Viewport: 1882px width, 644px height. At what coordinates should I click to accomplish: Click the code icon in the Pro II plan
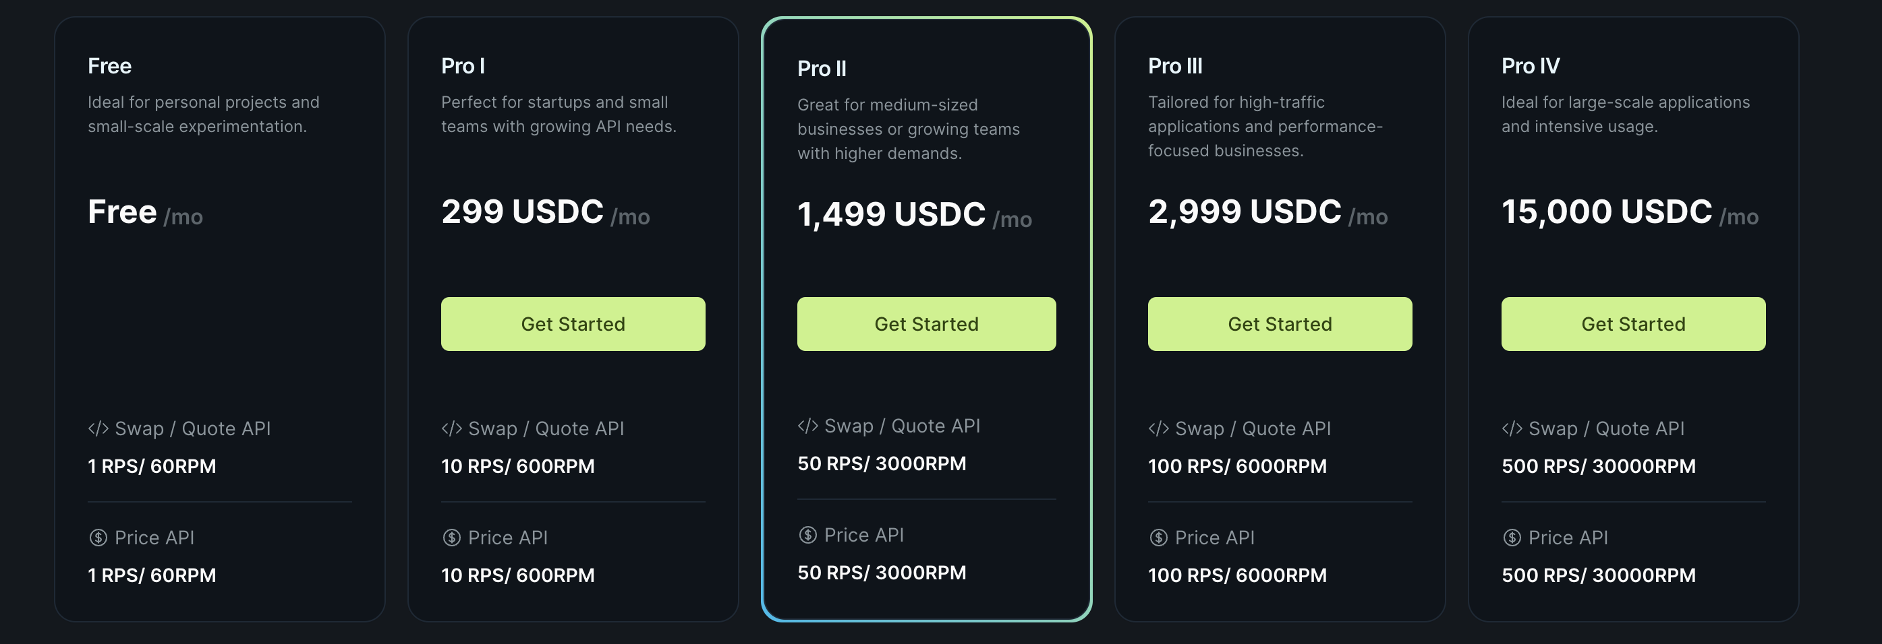coord(807,425)
